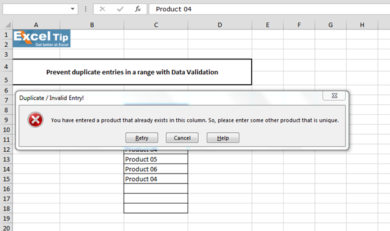
Task: Click the Excel Tip logo image
Action: coord(41,39)
